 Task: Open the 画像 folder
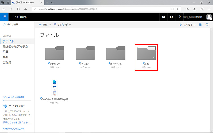coord(146,53)
